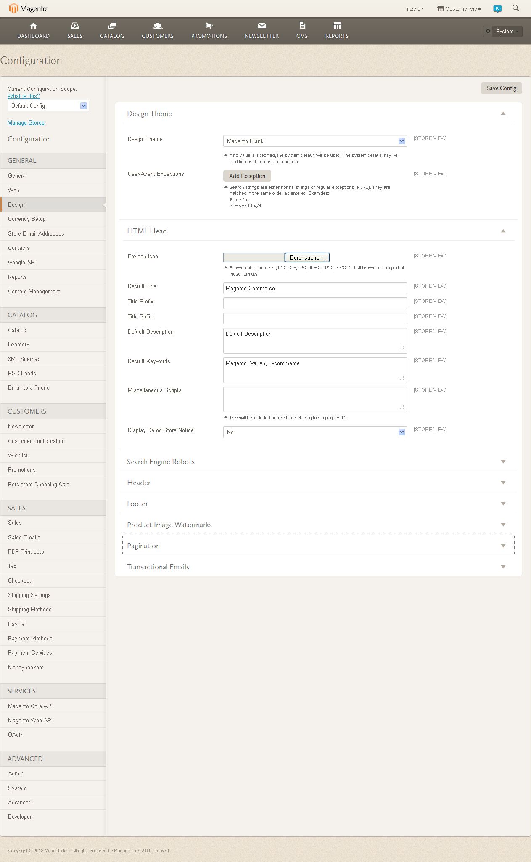Open the m.zeis user account menu
This screenshot has width=531, height=862.
coord(415,8)
